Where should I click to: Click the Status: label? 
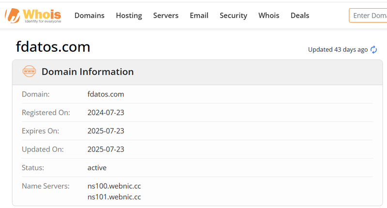(x=33, y=168)
